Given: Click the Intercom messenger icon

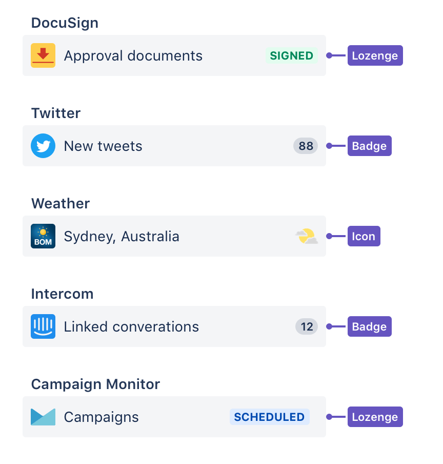Looking at the screenshot, I should pyautogui.click(x=43, y=326).
